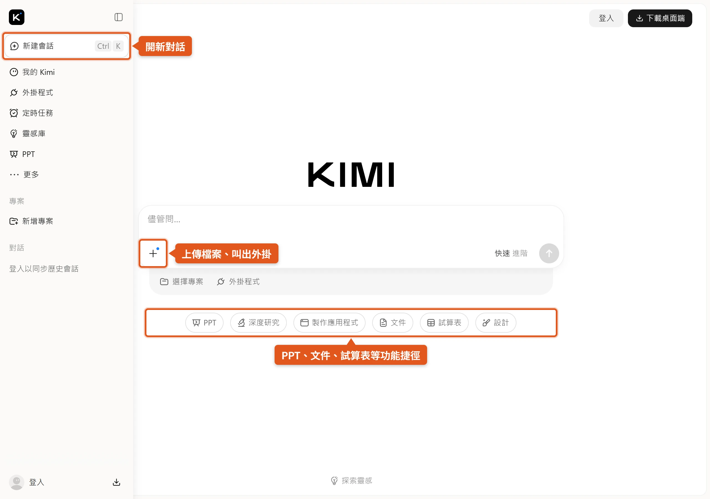Click the 試算表 shortcut chip
710x499 pixels.
[444, 323]
